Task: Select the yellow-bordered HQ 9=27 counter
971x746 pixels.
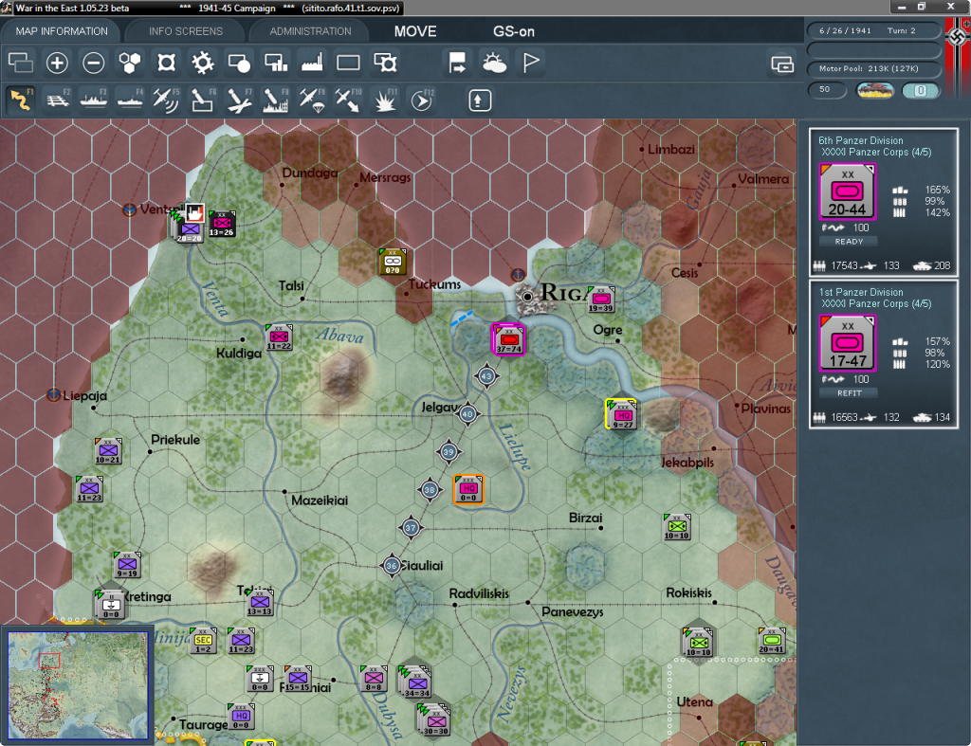Action: point(621,414)
